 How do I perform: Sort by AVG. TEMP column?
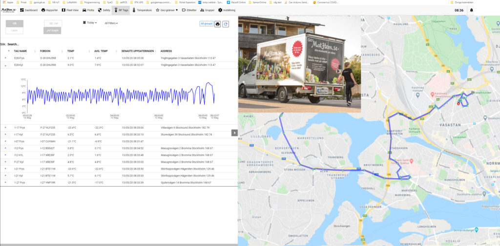(x=101, y=51)
